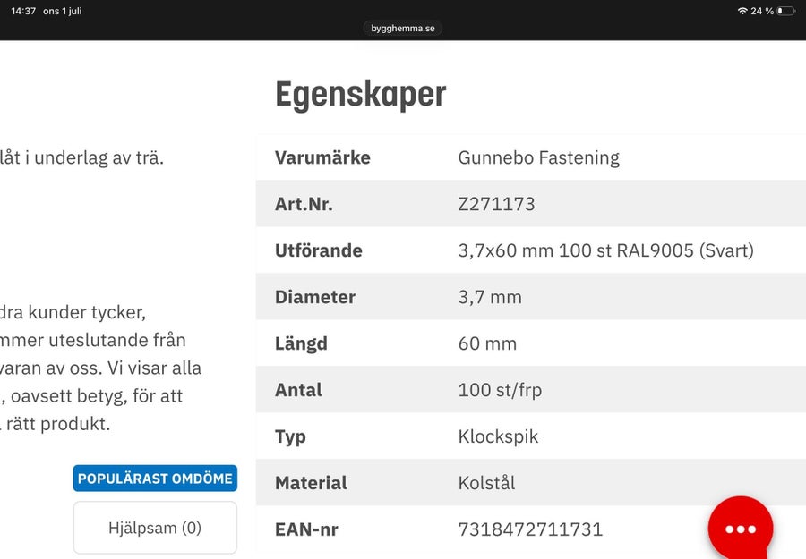Select article number 'Z271173'
This screenshot has width=806, height=559.
pyautogui.click(x=496, y=204)
